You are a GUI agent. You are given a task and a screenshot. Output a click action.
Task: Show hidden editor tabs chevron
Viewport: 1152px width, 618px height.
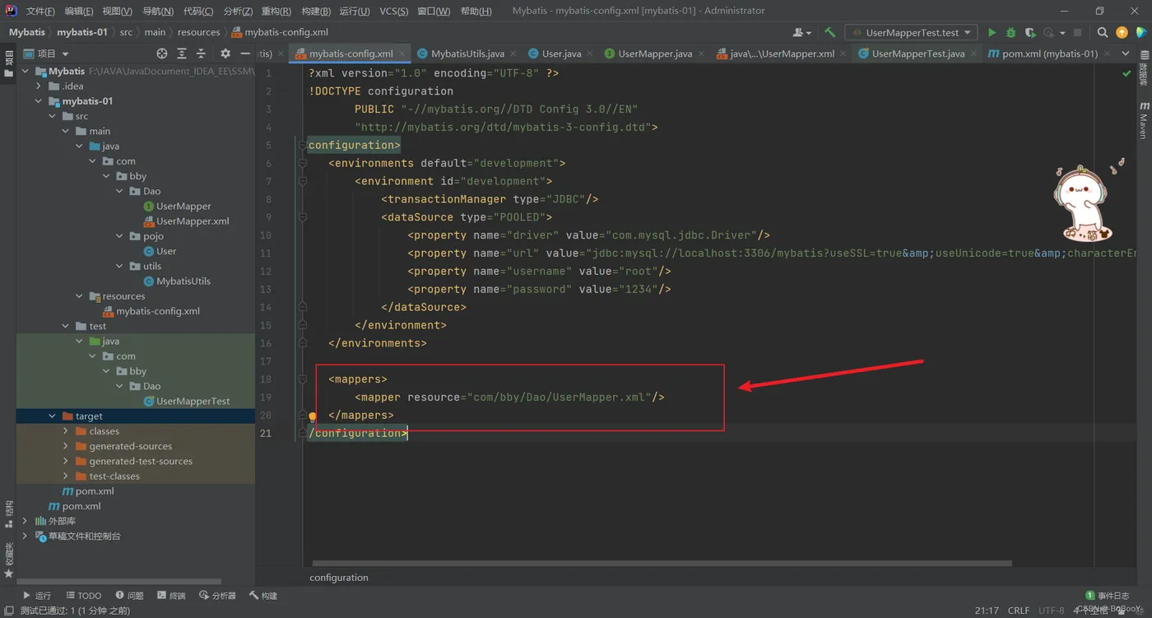[1126, 53]
